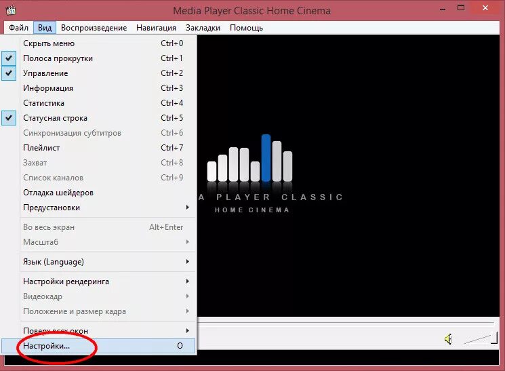Expand Предустановки submenu

coord(98,208)
